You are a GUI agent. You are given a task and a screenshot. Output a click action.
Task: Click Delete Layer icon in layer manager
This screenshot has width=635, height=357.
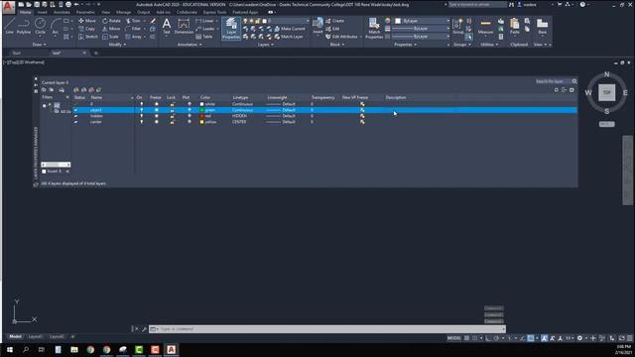[x=91, y=90]
